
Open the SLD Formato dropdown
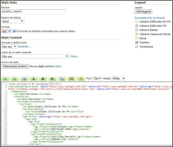[6, 31]
